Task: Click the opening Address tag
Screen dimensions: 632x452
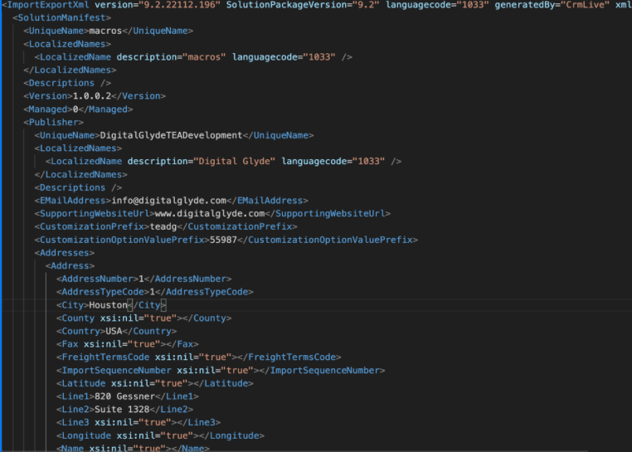Action: [70, 265]
